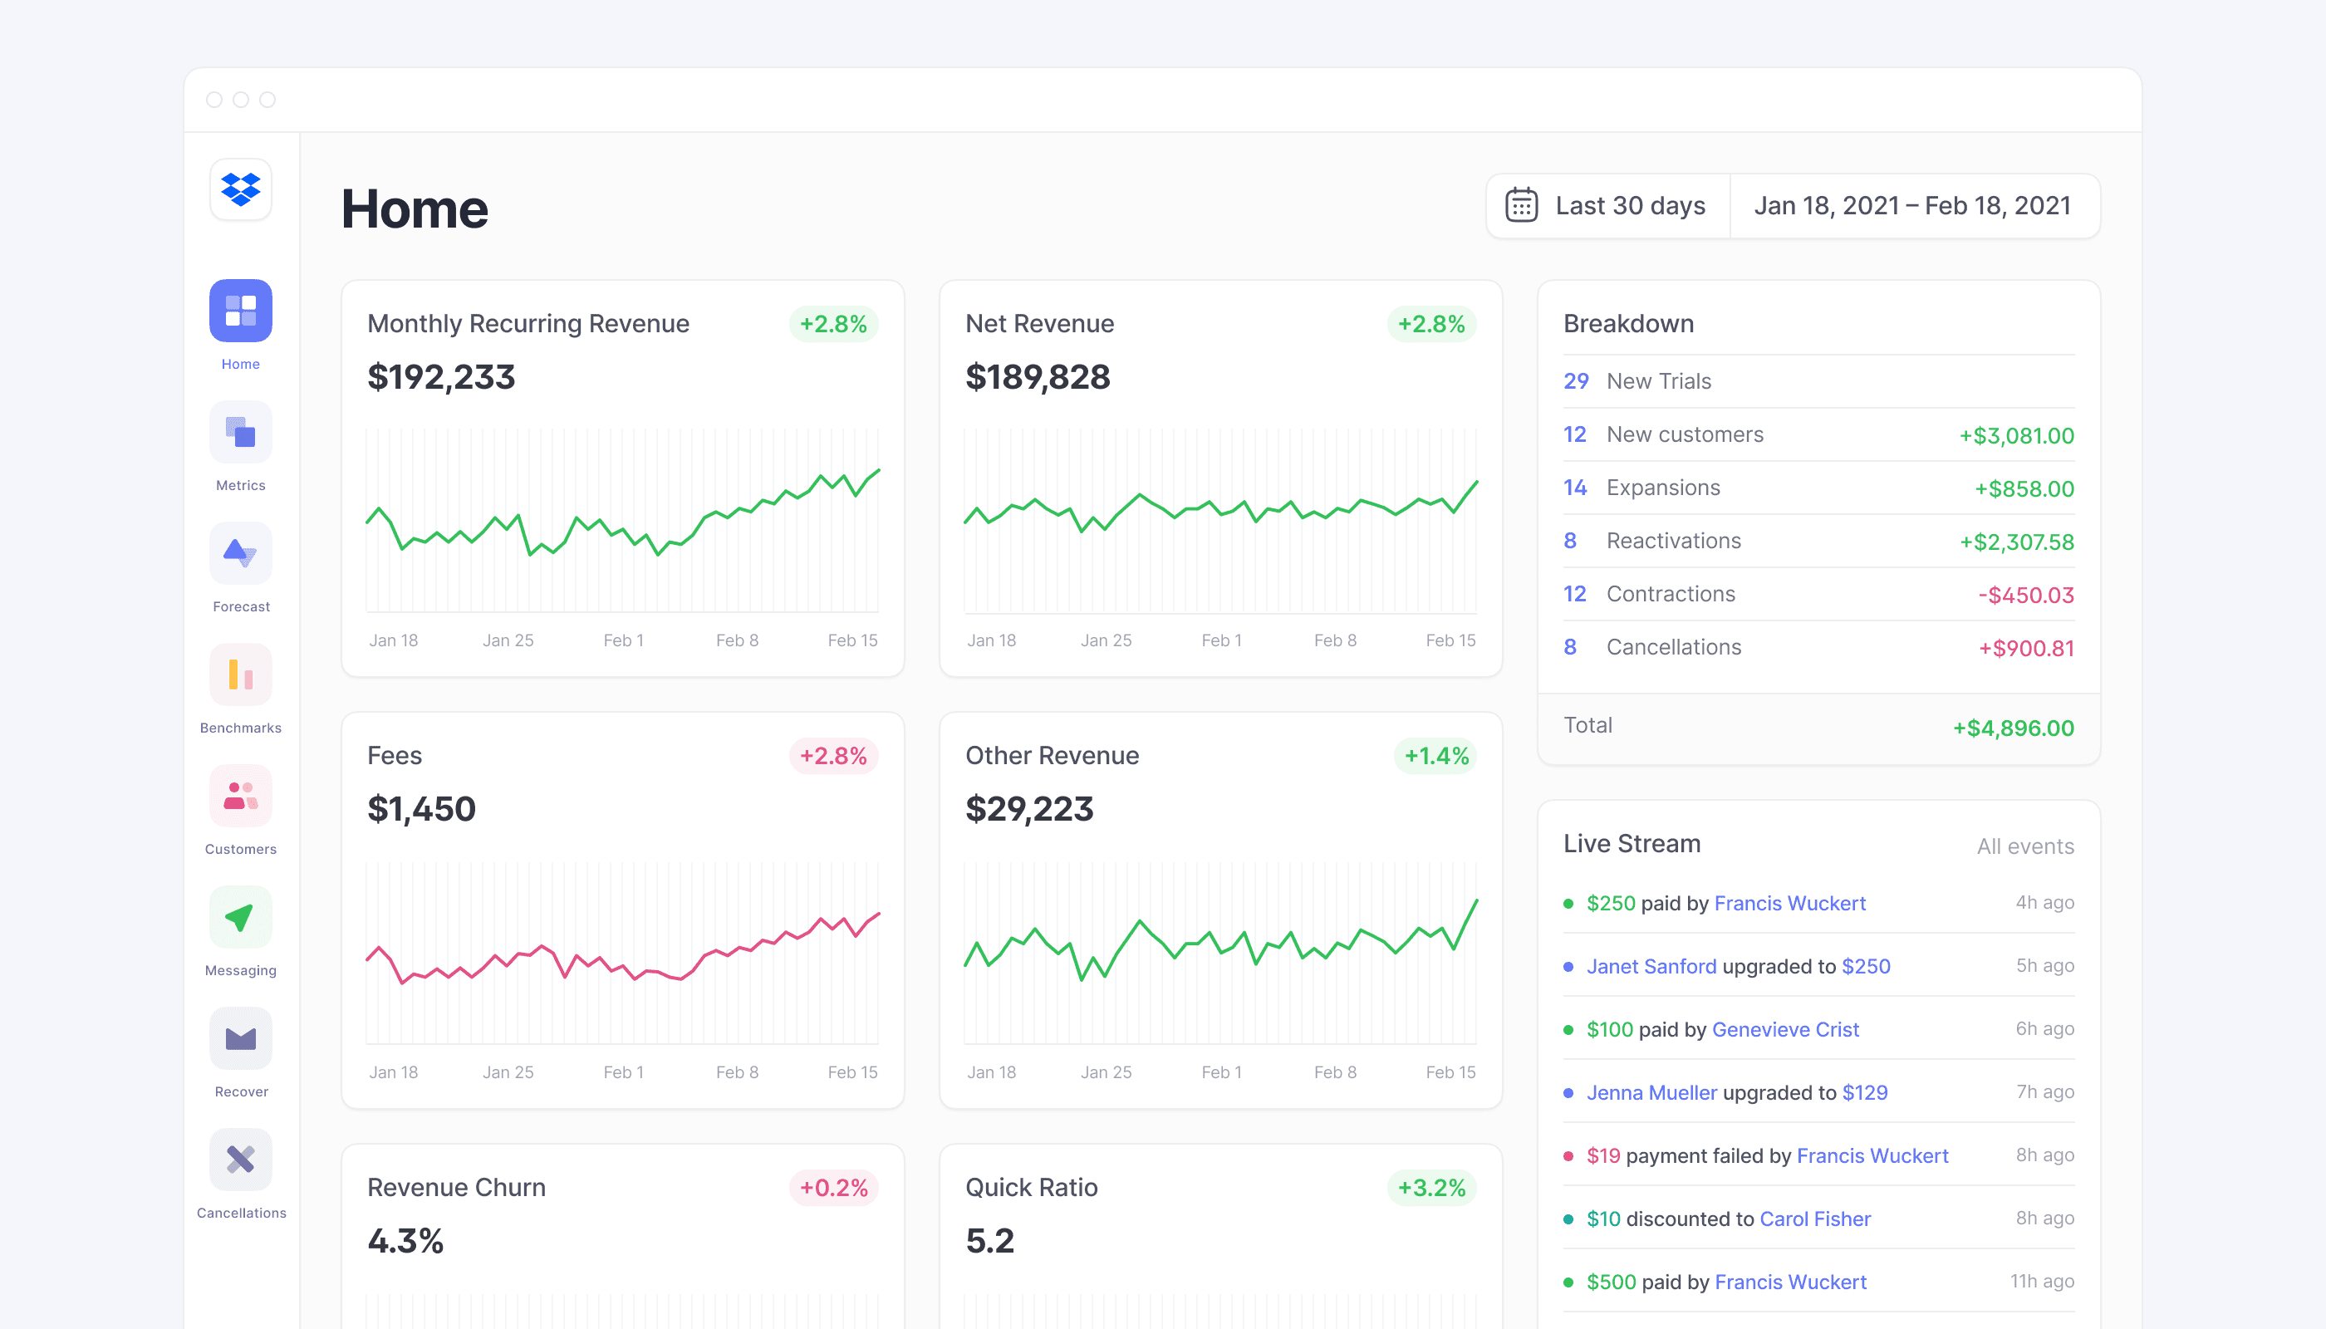
Task: Click the calendar icon in date picker
Action: [1521, 205]
